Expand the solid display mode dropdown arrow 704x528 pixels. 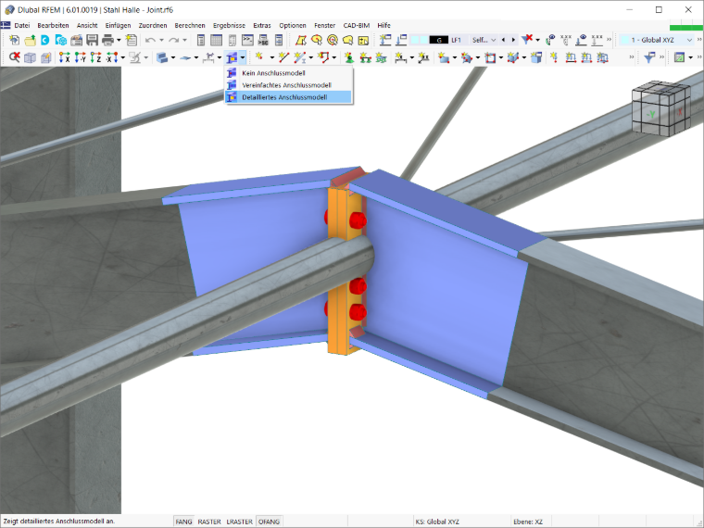[x=173, y=57]
